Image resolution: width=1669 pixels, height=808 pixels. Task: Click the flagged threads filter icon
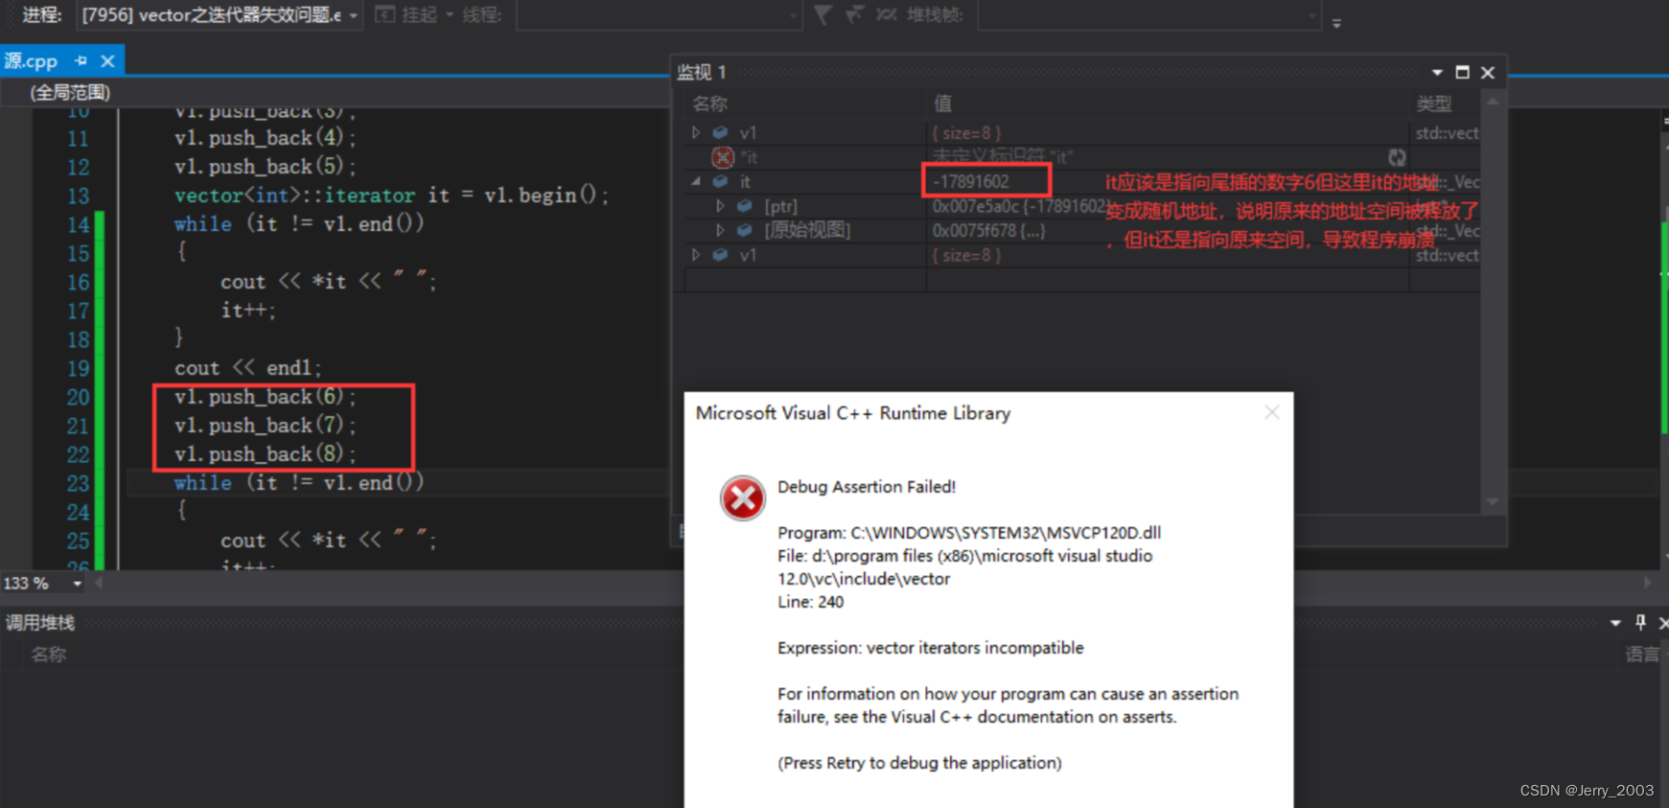click(854, 14)
